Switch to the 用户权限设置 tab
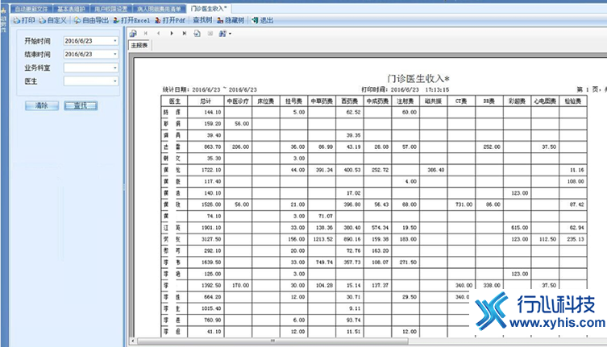The width and height of the screenshot is (607, 347). (111, 9)
